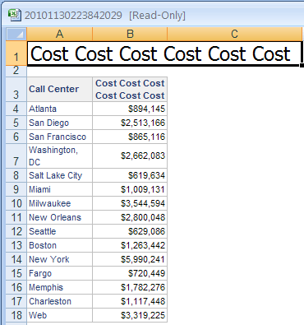The image size is (304, 325).
Task: Select row 16 header
Action: pos(16,287)
